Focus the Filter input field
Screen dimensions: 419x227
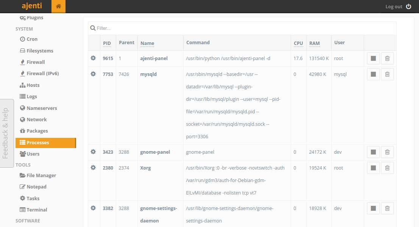pyautogui.click(x=242, y=28)
